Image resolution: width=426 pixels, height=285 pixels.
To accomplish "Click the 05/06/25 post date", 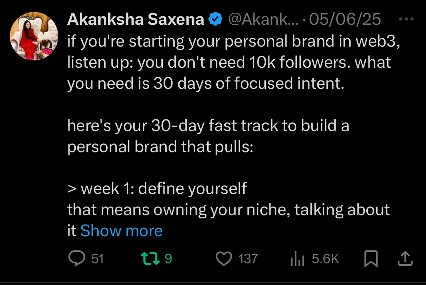I will 345,19.
